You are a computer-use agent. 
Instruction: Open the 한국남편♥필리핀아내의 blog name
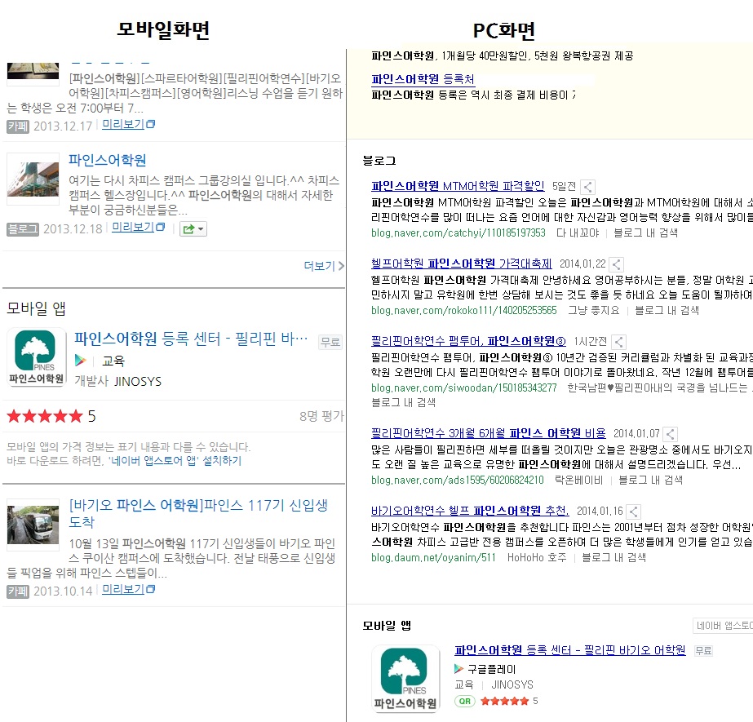(660, 388)
